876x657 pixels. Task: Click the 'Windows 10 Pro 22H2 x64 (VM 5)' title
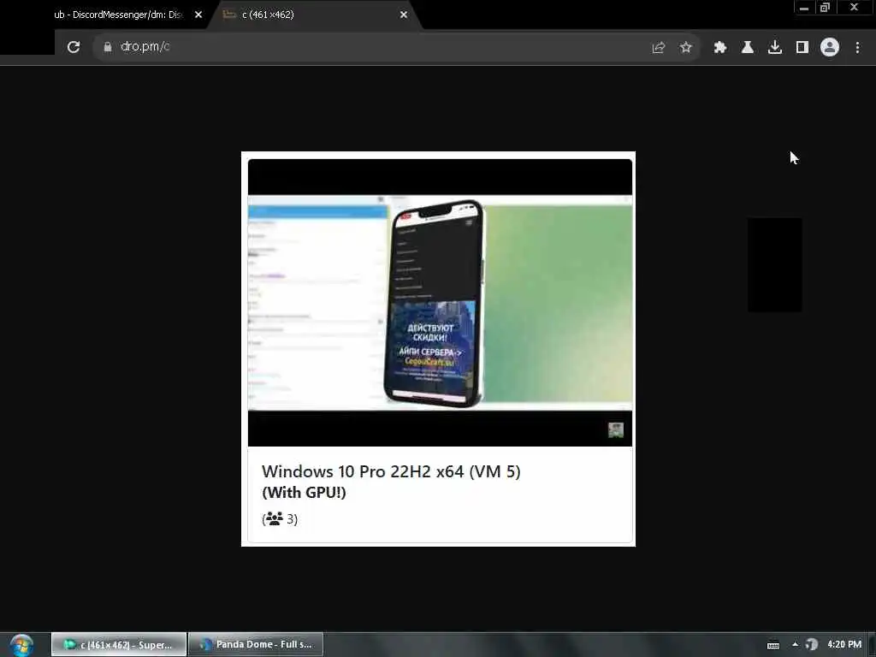tap(391, 471)
